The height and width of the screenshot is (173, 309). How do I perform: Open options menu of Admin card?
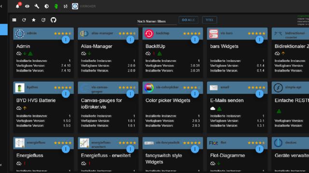click(x=66, y=40)
